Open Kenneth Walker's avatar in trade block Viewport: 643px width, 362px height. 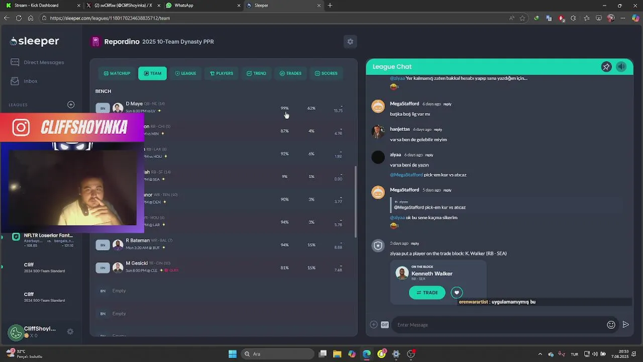402,273
